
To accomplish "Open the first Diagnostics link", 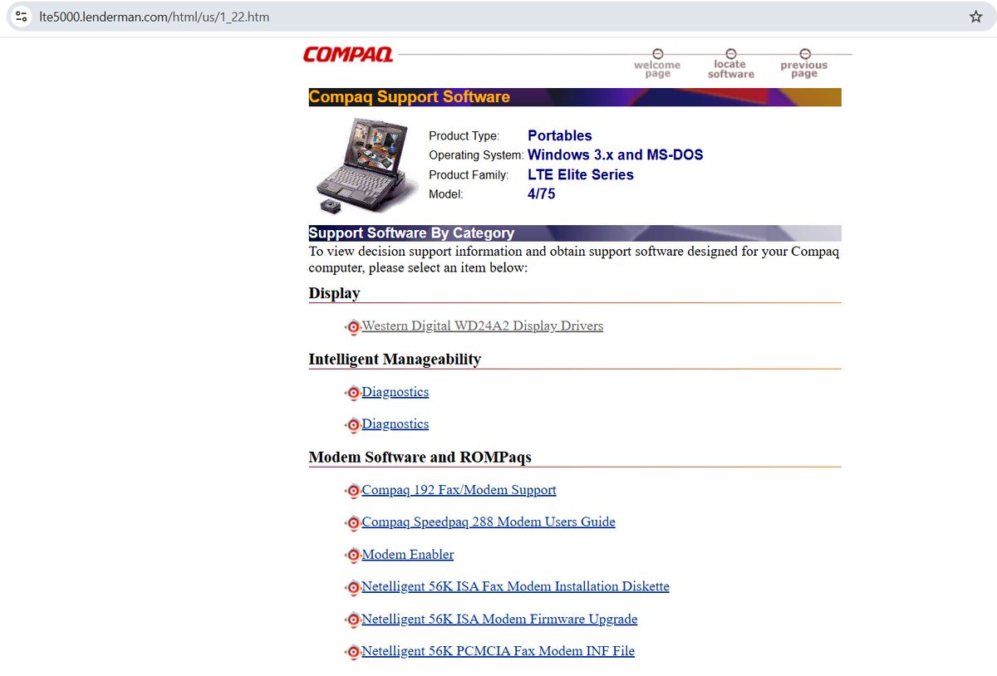I will [395, 391].
